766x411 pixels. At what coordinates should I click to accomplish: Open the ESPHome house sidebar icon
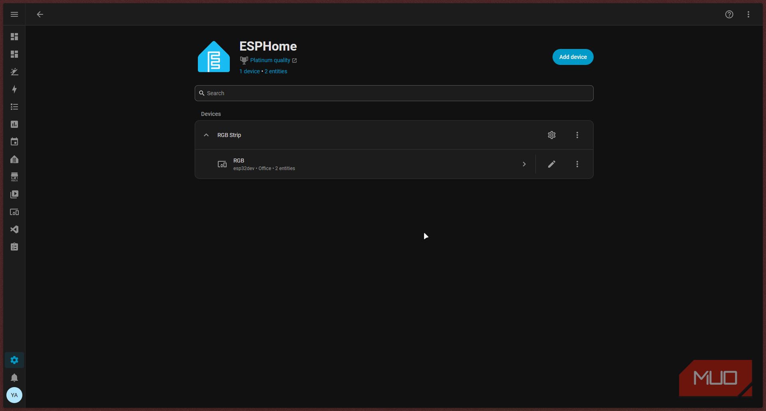14,159
